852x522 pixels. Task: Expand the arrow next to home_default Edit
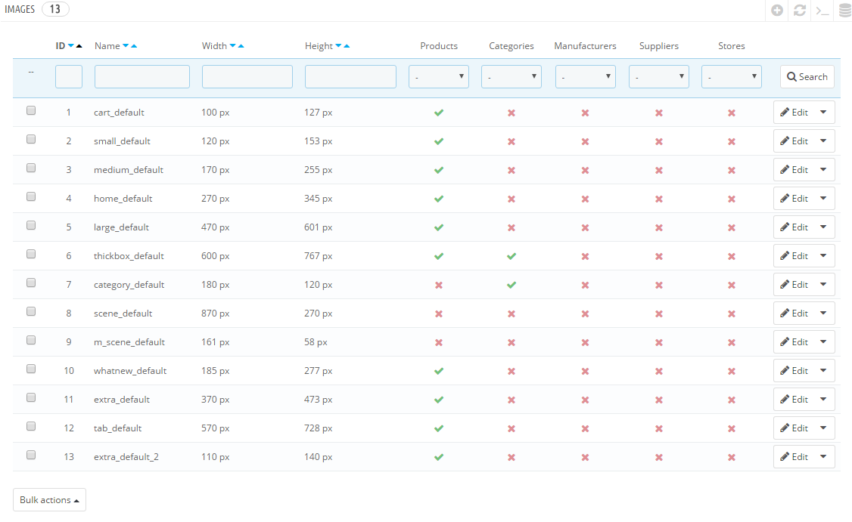pyautogui.click(x=824, y=199)
